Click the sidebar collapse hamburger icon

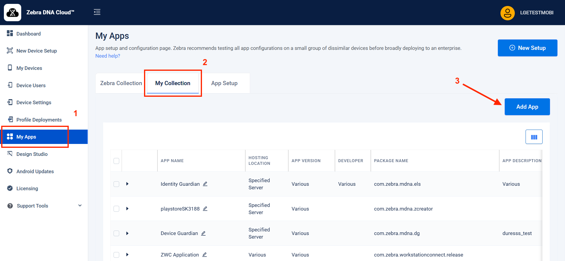pos(97,12)
